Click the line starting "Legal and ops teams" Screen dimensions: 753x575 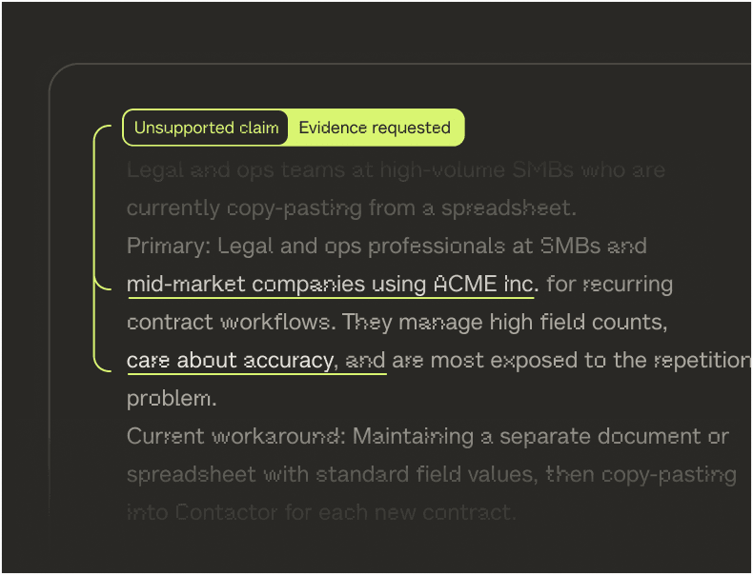point(396,170)
